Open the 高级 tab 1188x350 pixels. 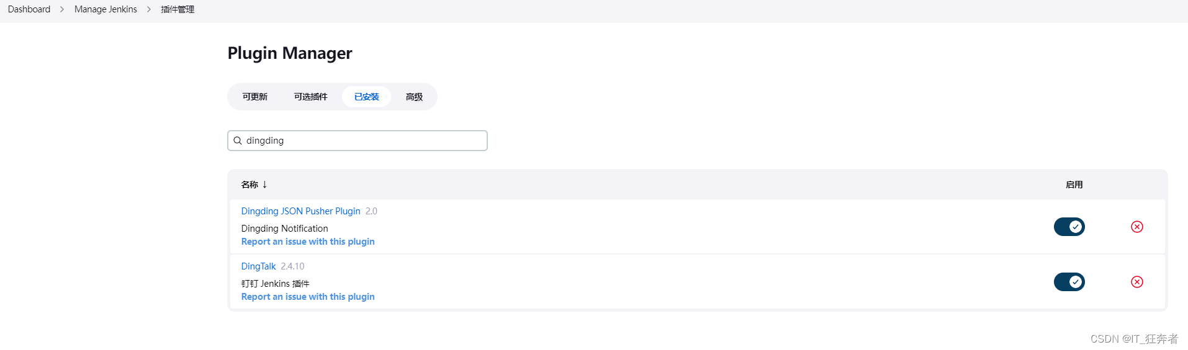tap(414, 97)
